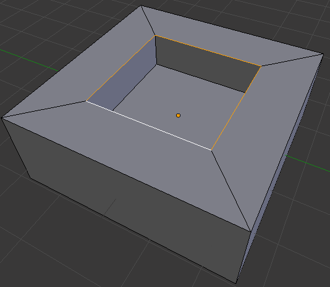Select the back-left diagonal corner edge
The width and height of the screenshot is (330, 287).
tap(148, 20)
